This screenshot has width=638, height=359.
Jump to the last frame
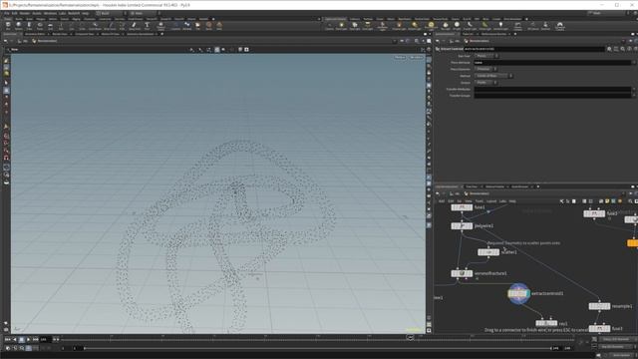point(36,339)
